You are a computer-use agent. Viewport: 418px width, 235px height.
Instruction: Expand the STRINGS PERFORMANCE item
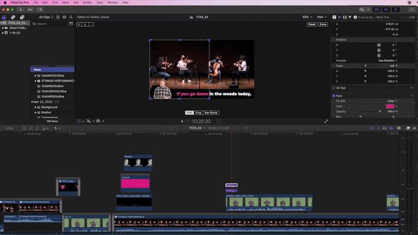point(35,81)
